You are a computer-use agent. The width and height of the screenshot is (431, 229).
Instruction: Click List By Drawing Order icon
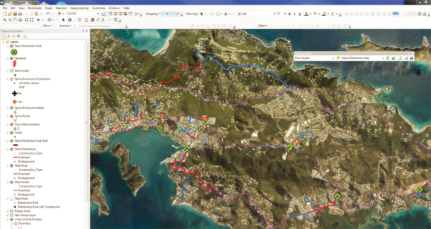(x=4, y=36)
